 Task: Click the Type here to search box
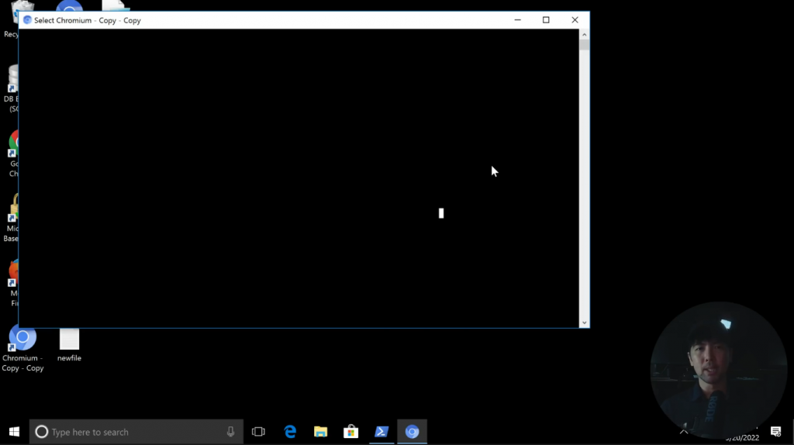pos(136,432)
